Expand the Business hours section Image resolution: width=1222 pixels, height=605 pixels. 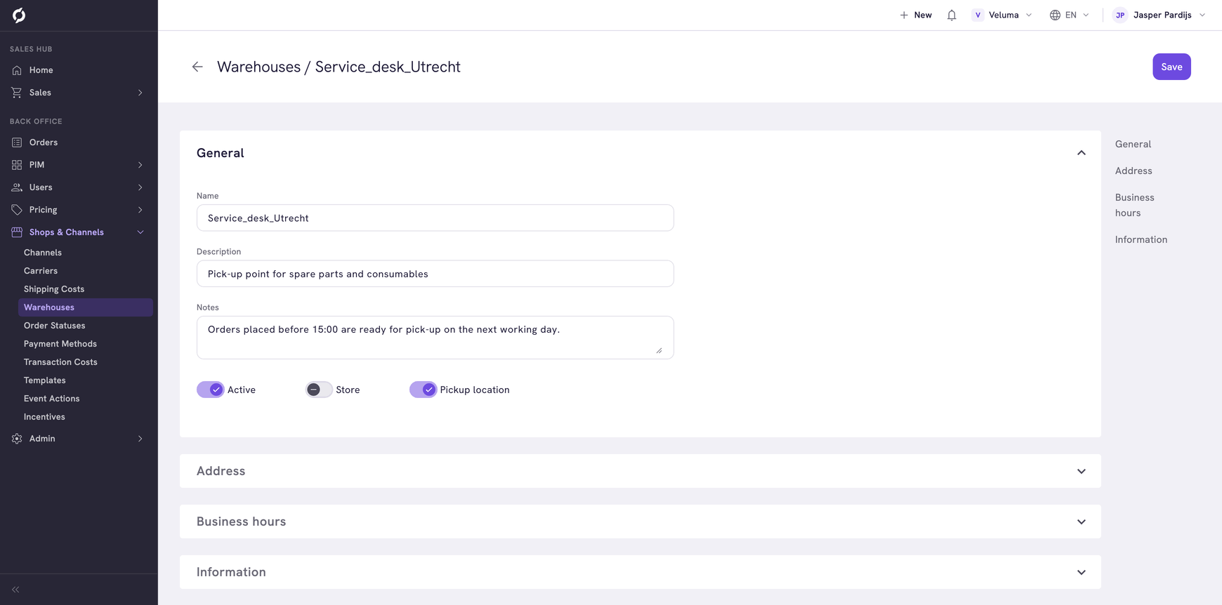(640, 521)
